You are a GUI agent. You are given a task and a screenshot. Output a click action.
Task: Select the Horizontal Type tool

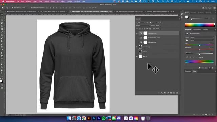2,62
